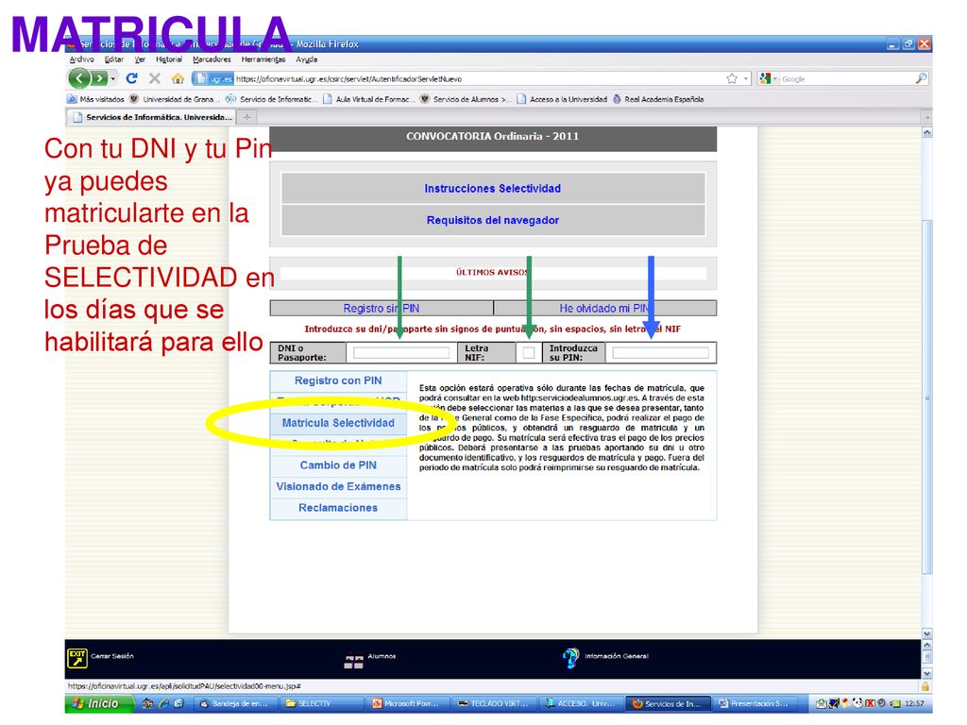967x725 pixels.
Task: Open the Editar menu
Action: coord(114,59)
